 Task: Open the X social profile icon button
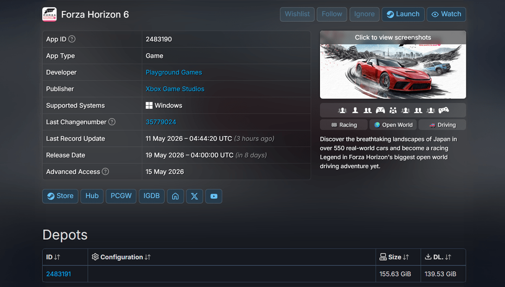[x=194, y=196]
